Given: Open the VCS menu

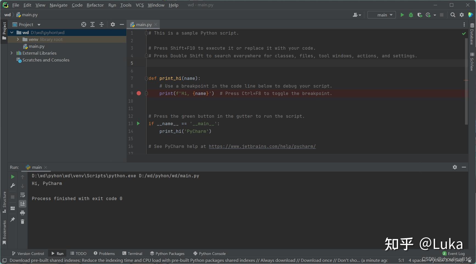Looking at the screenshot, I should (x=140, y=5).
